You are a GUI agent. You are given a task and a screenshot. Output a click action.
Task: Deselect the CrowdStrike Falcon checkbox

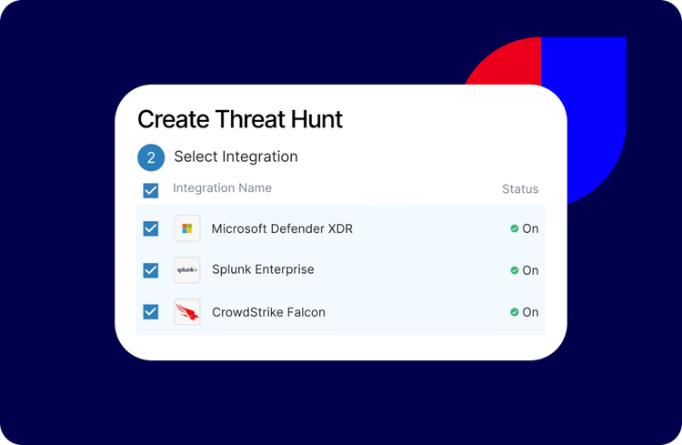tap(151, 312)
